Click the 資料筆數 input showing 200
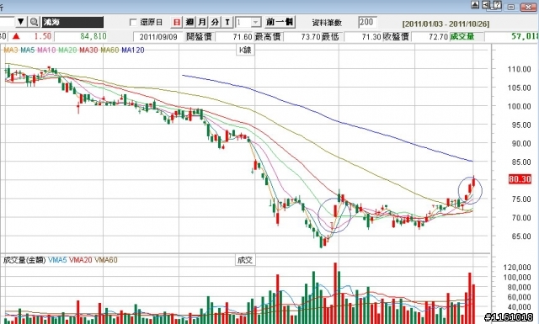Viewport: 539px width, 324px height. tap(367, 23)
